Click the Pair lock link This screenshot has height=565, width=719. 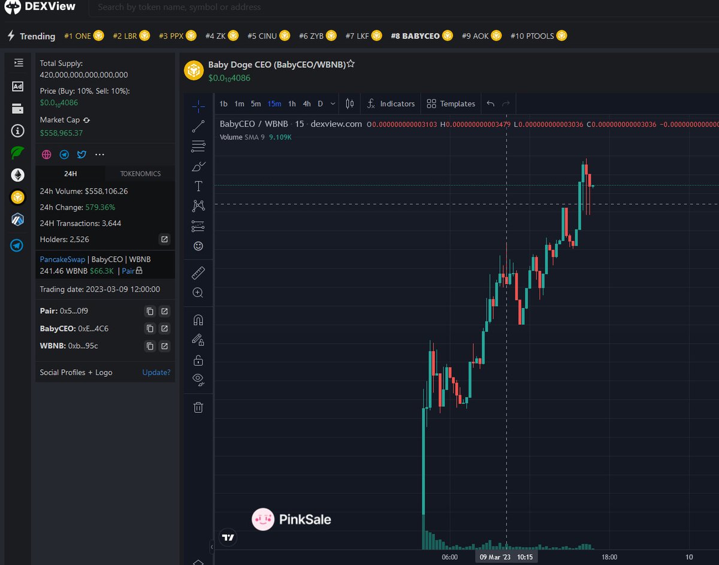[x=132, y=271]
